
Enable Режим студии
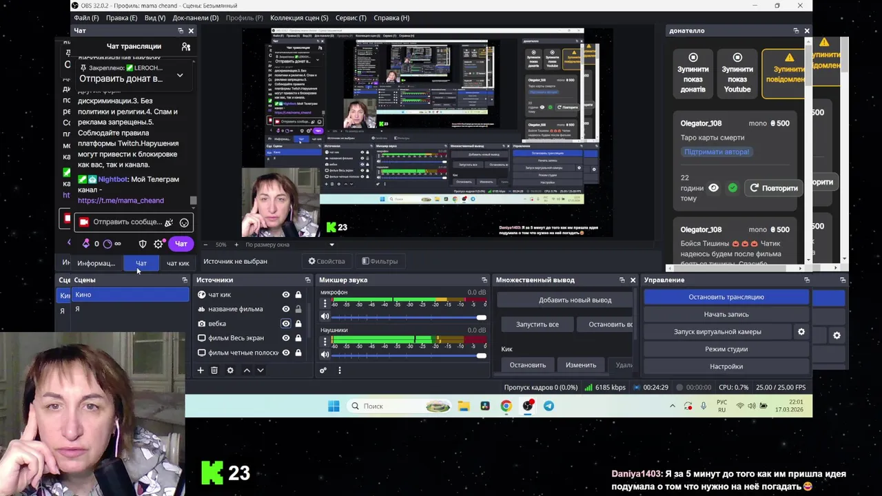pos(726,349)
